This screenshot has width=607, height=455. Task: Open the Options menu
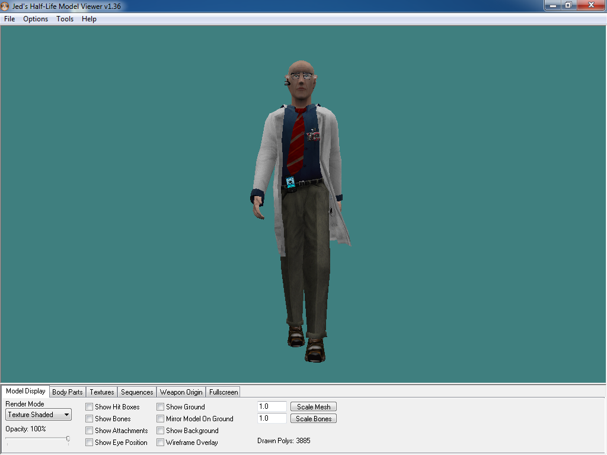36,19
